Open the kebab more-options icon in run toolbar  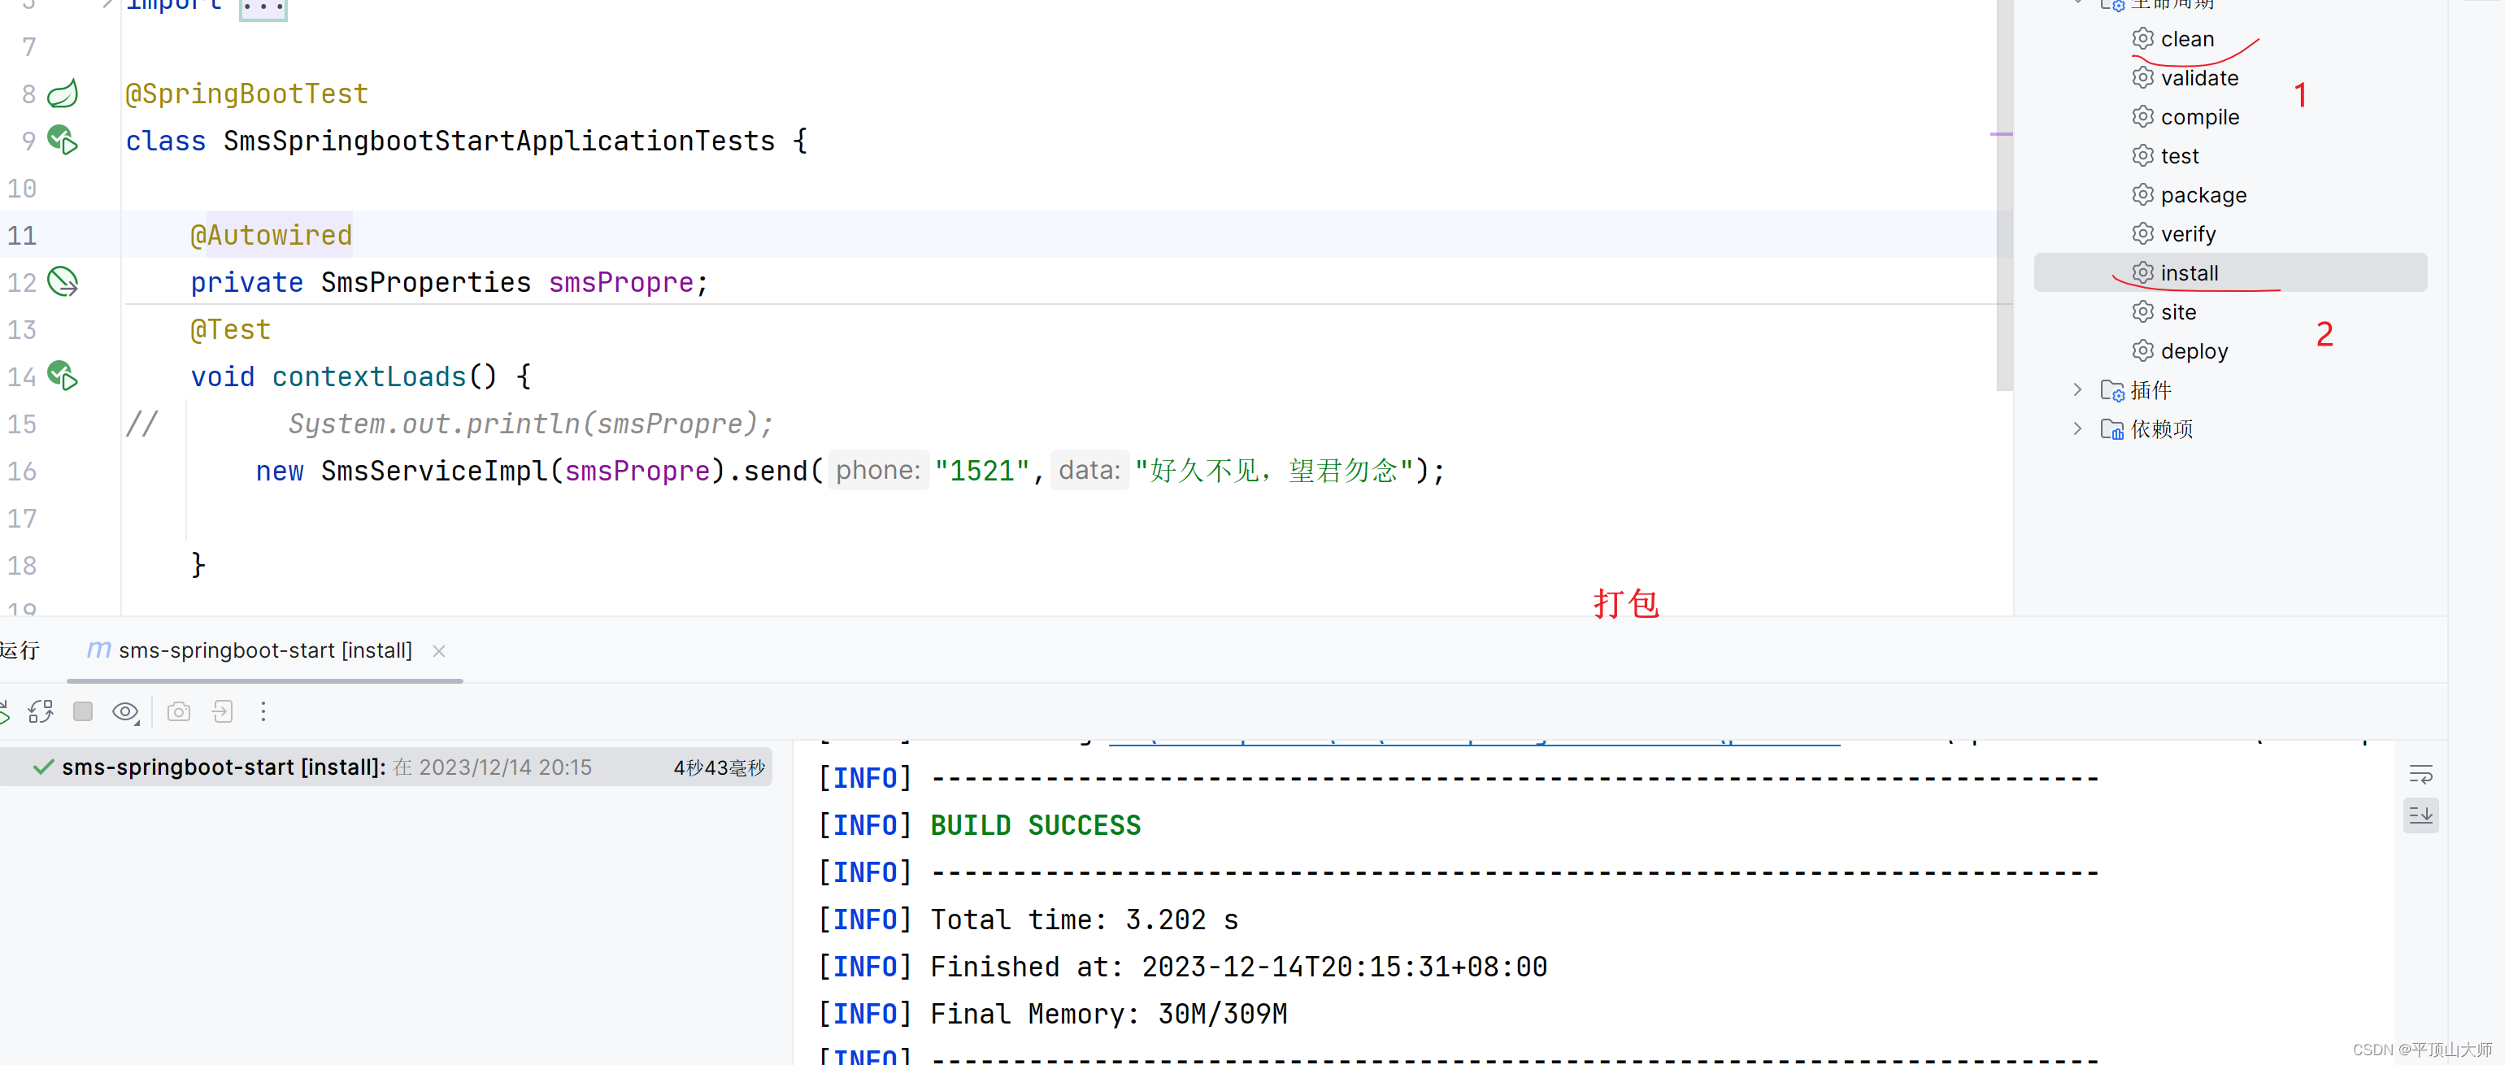point(263,712)
